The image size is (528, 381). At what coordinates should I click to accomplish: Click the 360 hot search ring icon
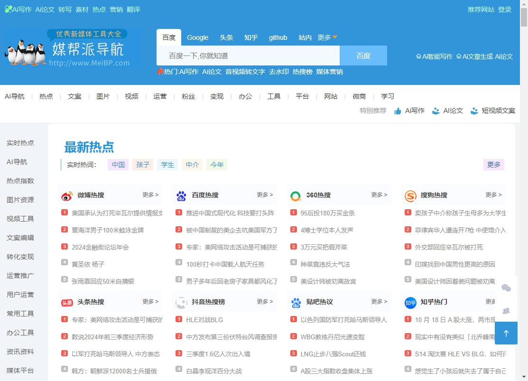(296, 196)
